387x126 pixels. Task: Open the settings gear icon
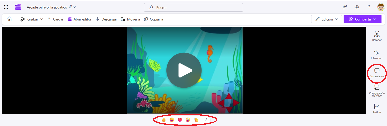click(357, 7)
